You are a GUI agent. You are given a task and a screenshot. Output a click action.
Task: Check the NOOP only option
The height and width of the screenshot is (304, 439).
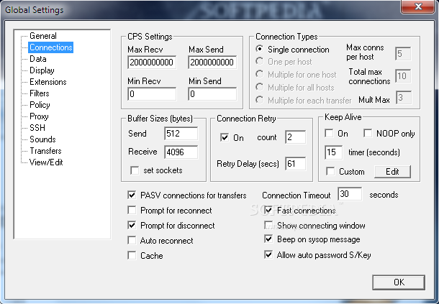[368, 134]
